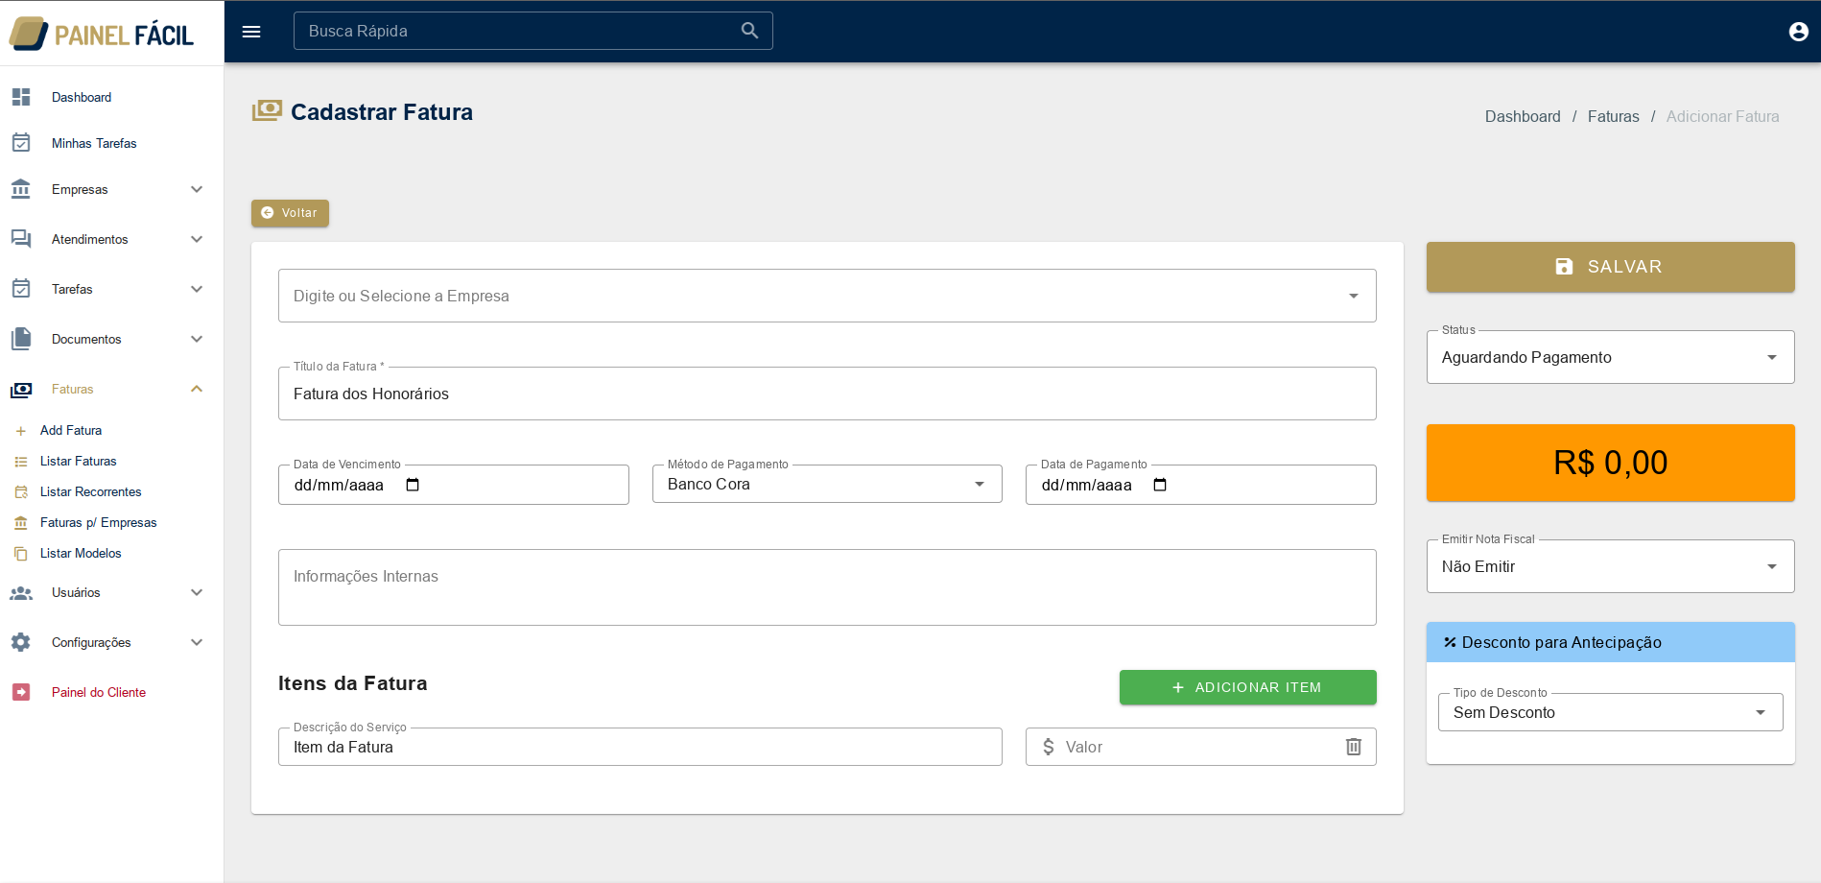Click the search magnifier icon
This screenshot has height=883, width=1821.
coord(749,31)
